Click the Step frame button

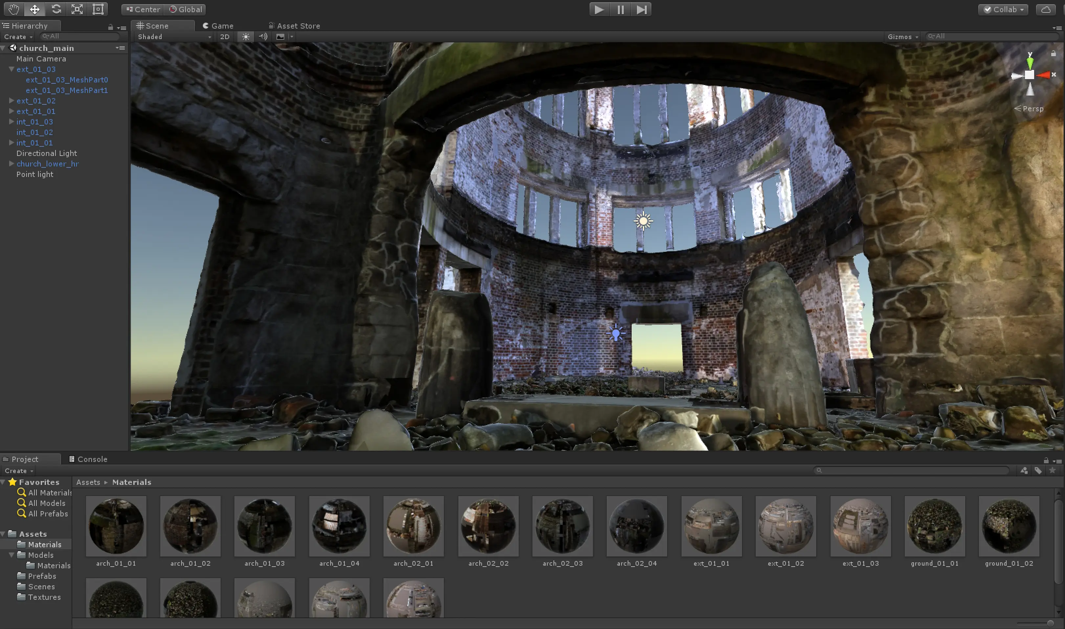[x=641, y=9]
